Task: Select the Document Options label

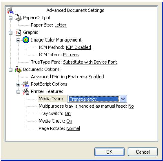Action: pos(41,69)
